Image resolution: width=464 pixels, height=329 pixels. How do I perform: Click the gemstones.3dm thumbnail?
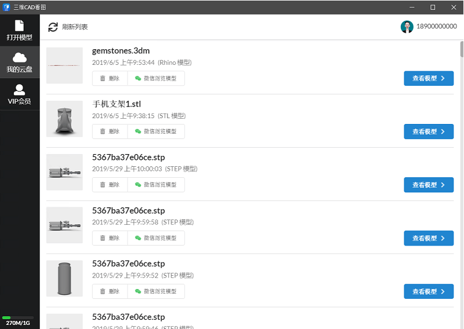point(64,65)
